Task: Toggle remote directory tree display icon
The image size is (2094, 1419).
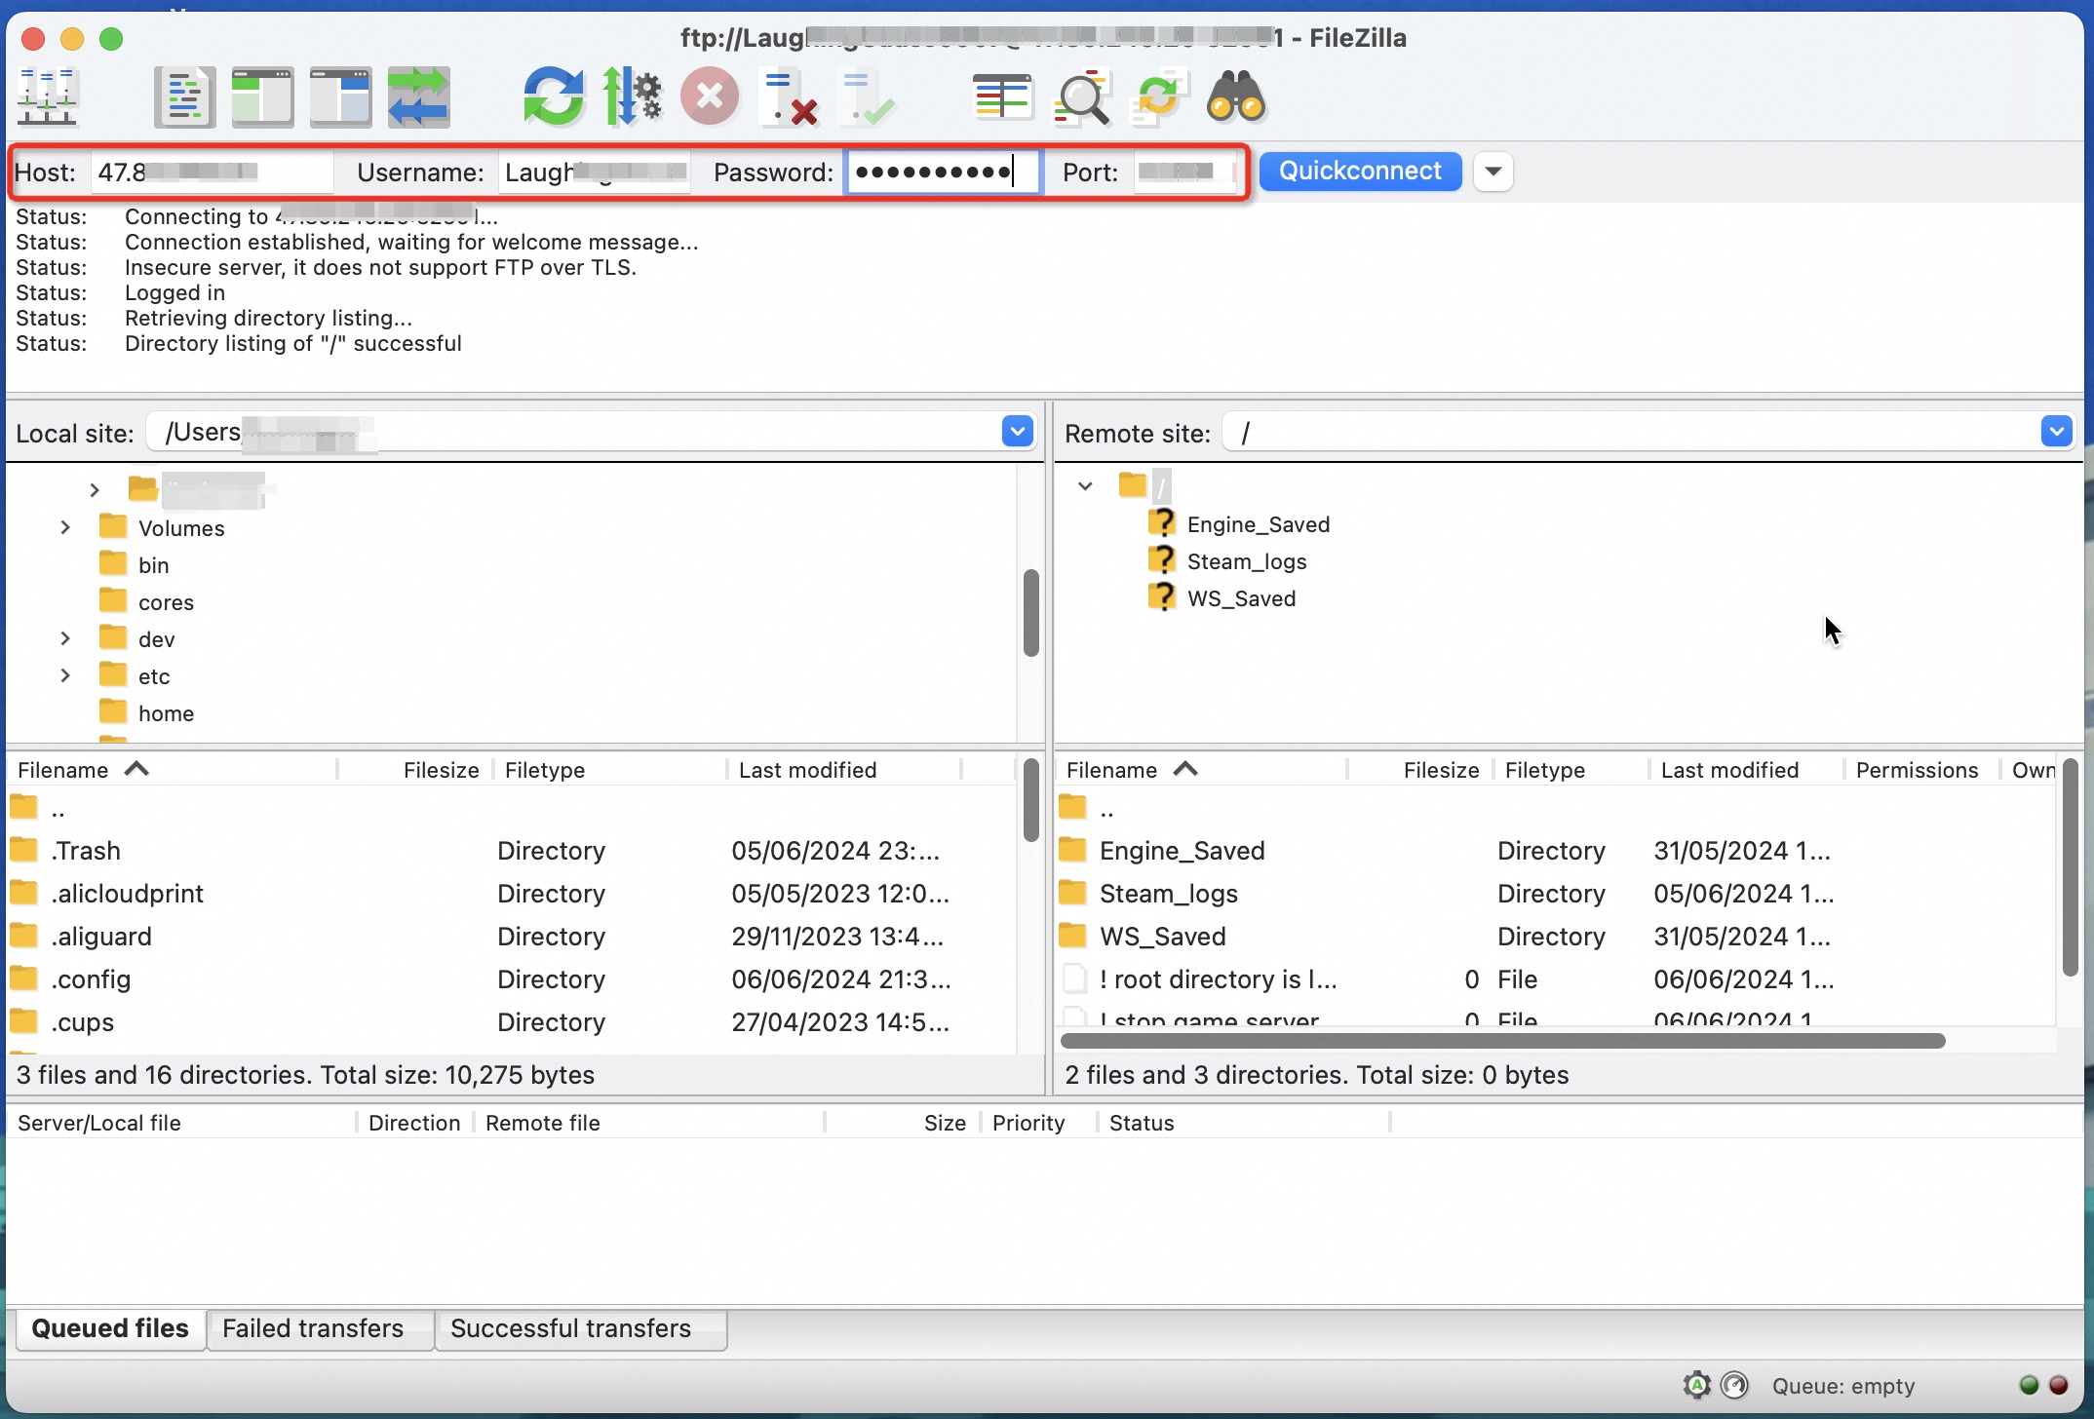Action: [x=340, y=96]
